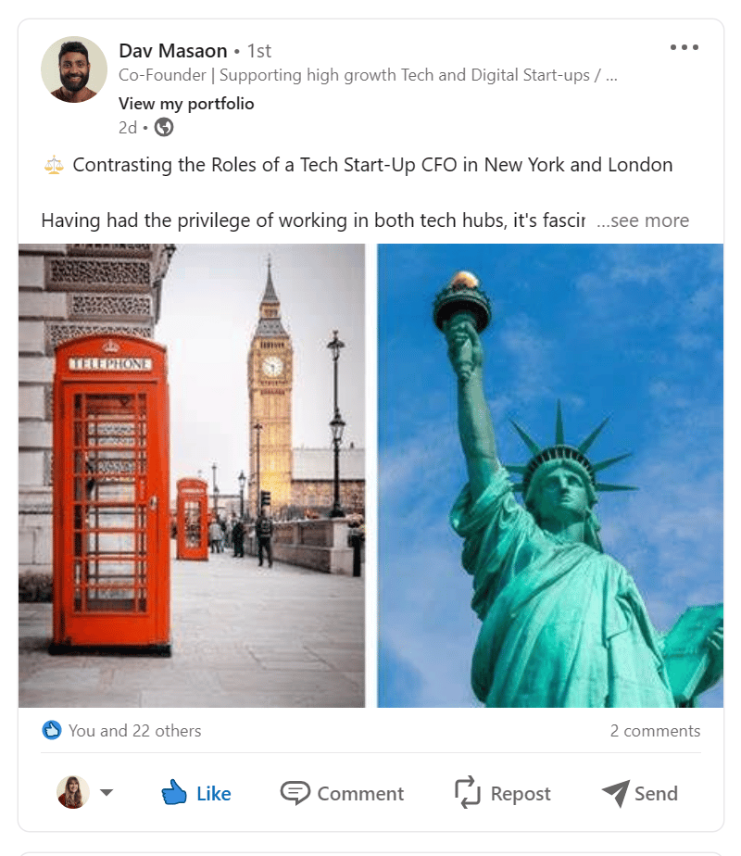This screenshot has height=856, width=741.
Task: Click the Comment text label
Action: point(360,793)
